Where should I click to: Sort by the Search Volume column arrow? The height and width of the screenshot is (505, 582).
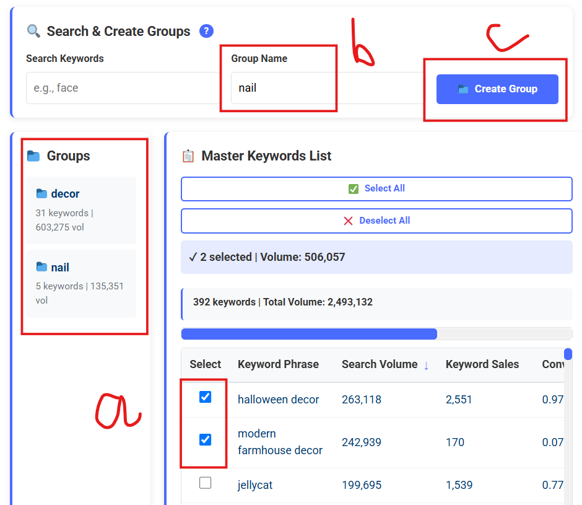[426, 365]
